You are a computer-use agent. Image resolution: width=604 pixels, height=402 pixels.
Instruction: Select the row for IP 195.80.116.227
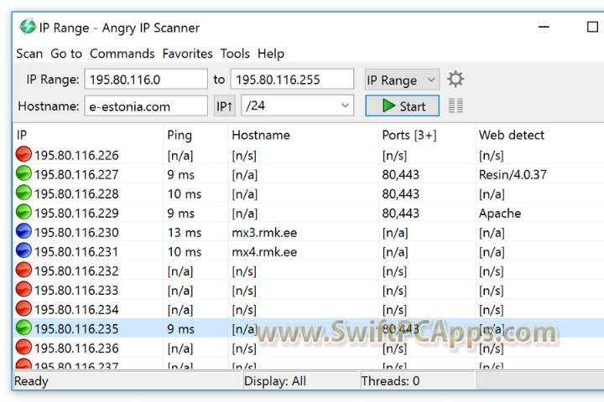pos(309,174)
